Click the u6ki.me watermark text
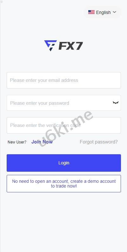127x252 pixels. pos(66,129)
